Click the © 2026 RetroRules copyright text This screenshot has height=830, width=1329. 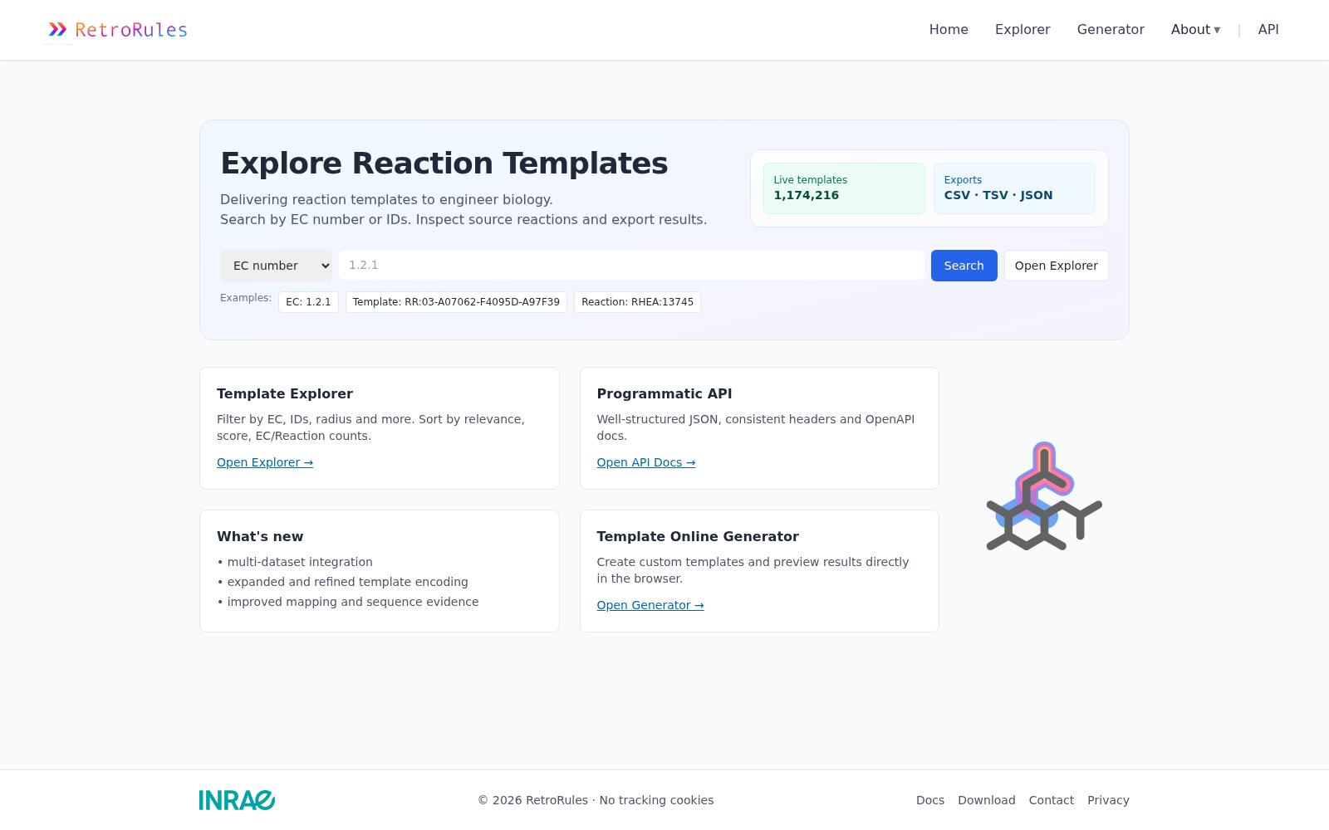596,800
